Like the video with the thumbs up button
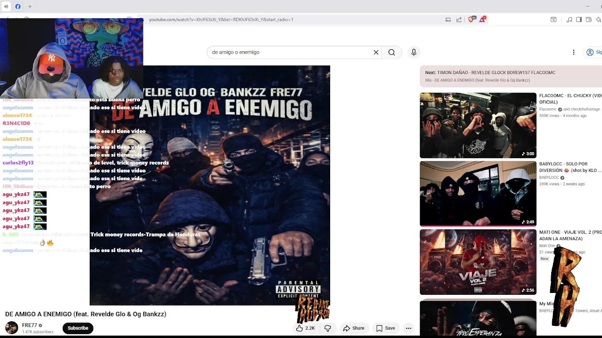The height and width of the screenshot is (338, 602). [x=306, y=328]
